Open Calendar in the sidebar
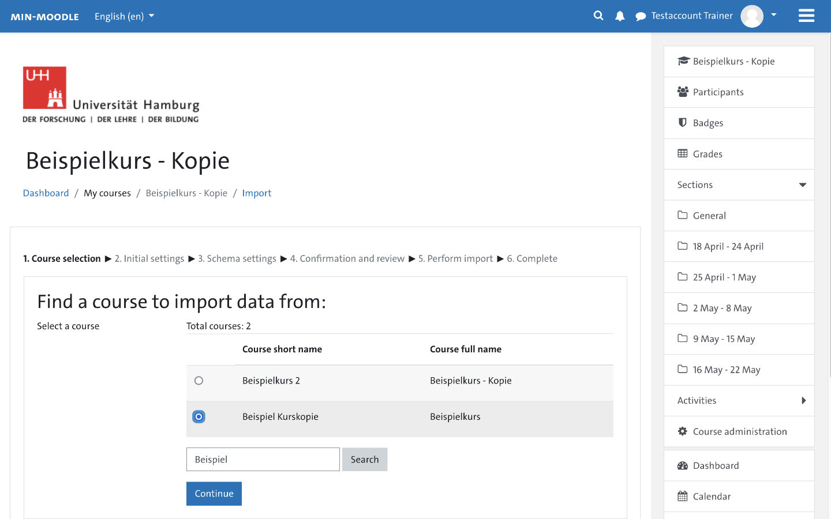 (739, 497)
